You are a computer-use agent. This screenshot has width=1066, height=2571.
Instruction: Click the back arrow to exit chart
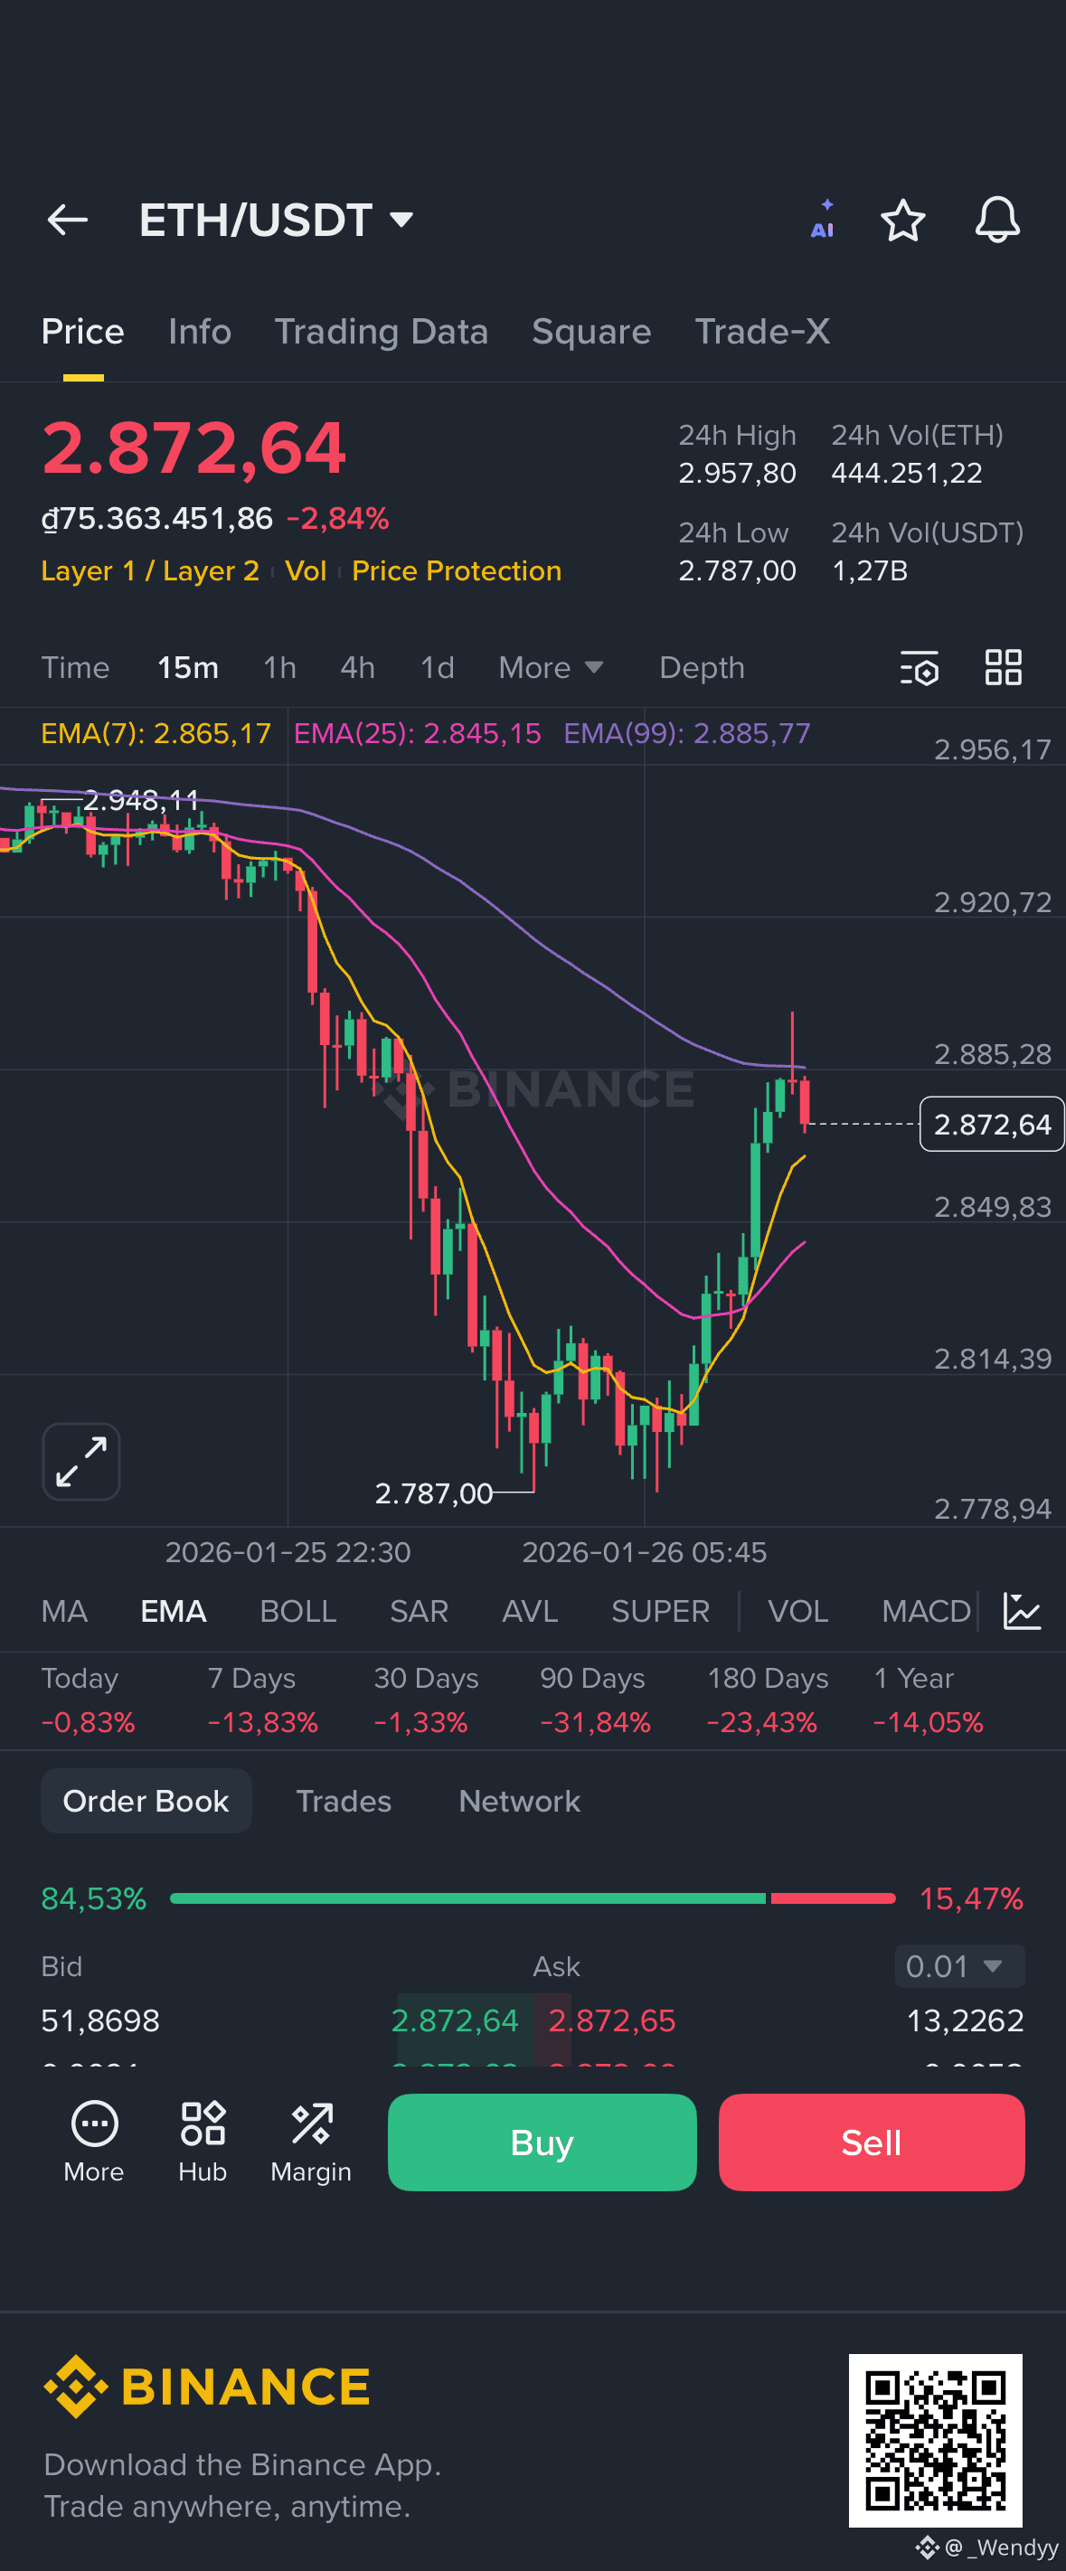(x=67, y=220)
